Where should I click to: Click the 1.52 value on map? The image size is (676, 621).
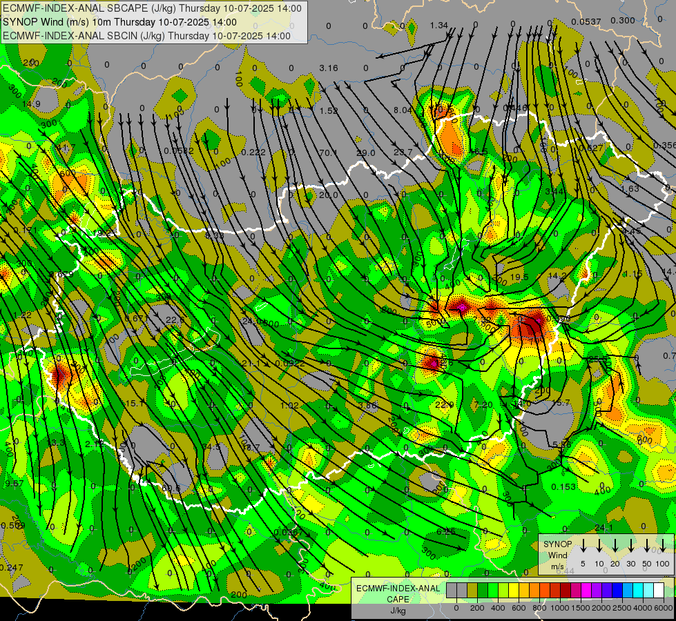329,111
